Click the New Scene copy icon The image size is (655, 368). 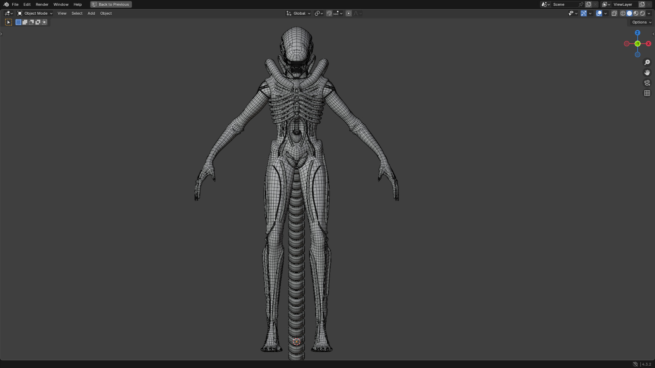coord(588,4)
